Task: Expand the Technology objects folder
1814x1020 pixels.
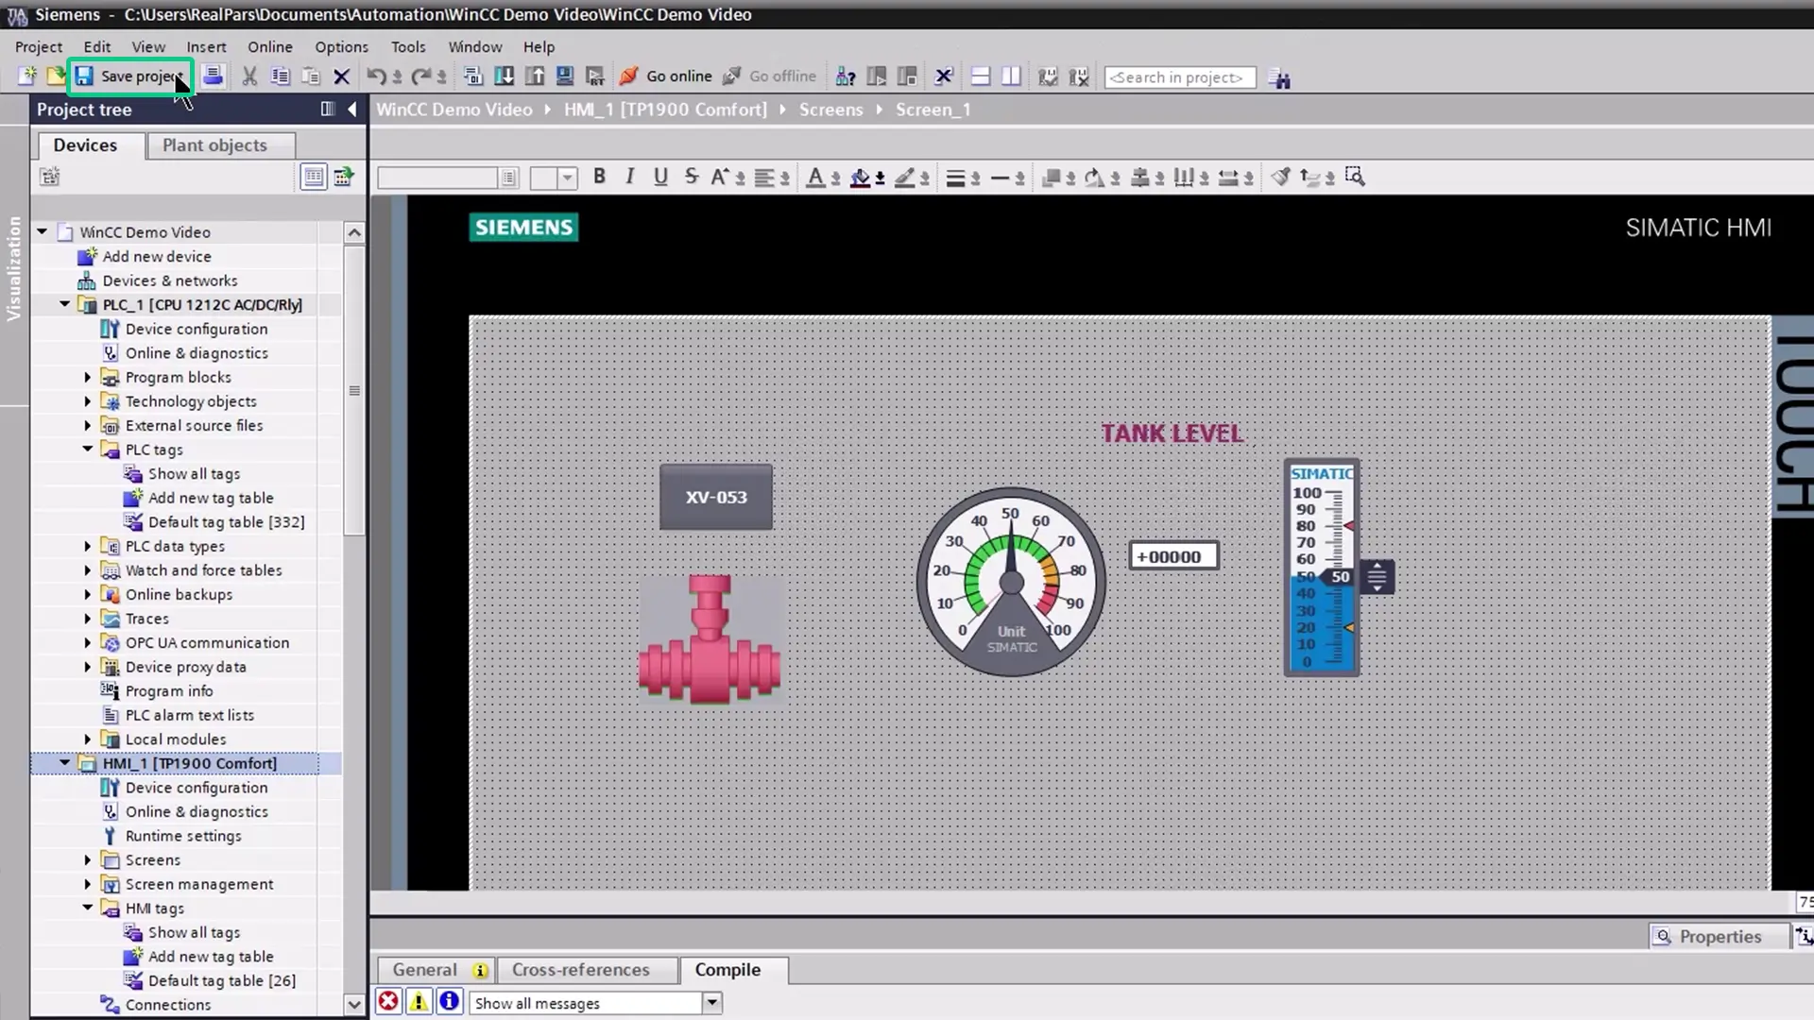Action: click(x=87, y=401)
